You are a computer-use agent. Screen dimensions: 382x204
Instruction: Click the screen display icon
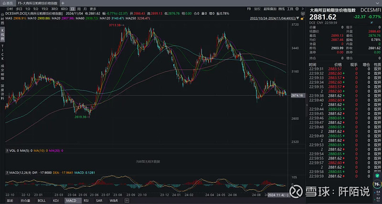(303, 14)
